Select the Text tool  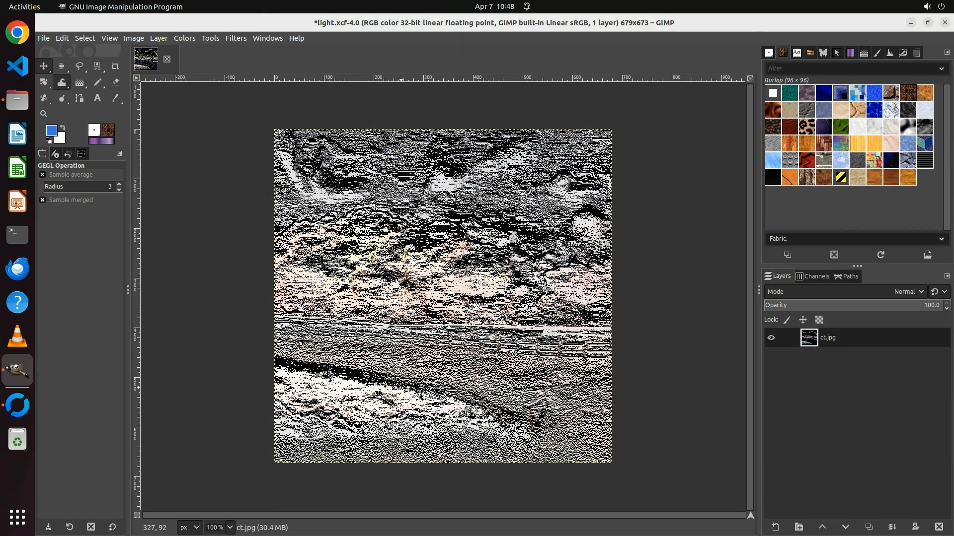point(97,98)
